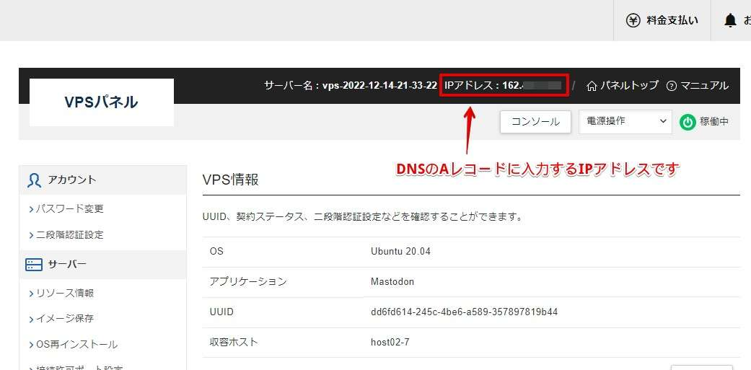Click the chevron before 二段階認証設定

(31, 236)
